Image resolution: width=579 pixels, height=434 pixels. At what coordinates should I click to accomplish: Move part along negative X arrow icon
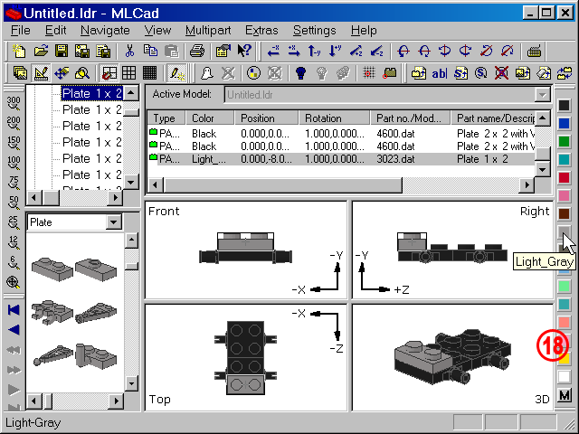pos(273,51)
